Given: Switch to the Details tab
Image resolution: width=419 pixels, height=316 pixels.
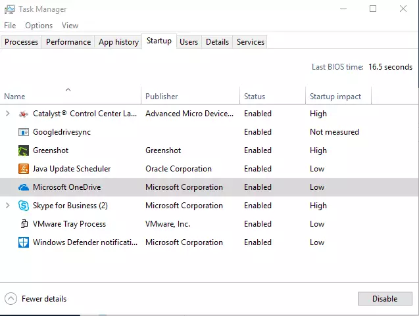Looking at the screenshot, I should [217, 42].
